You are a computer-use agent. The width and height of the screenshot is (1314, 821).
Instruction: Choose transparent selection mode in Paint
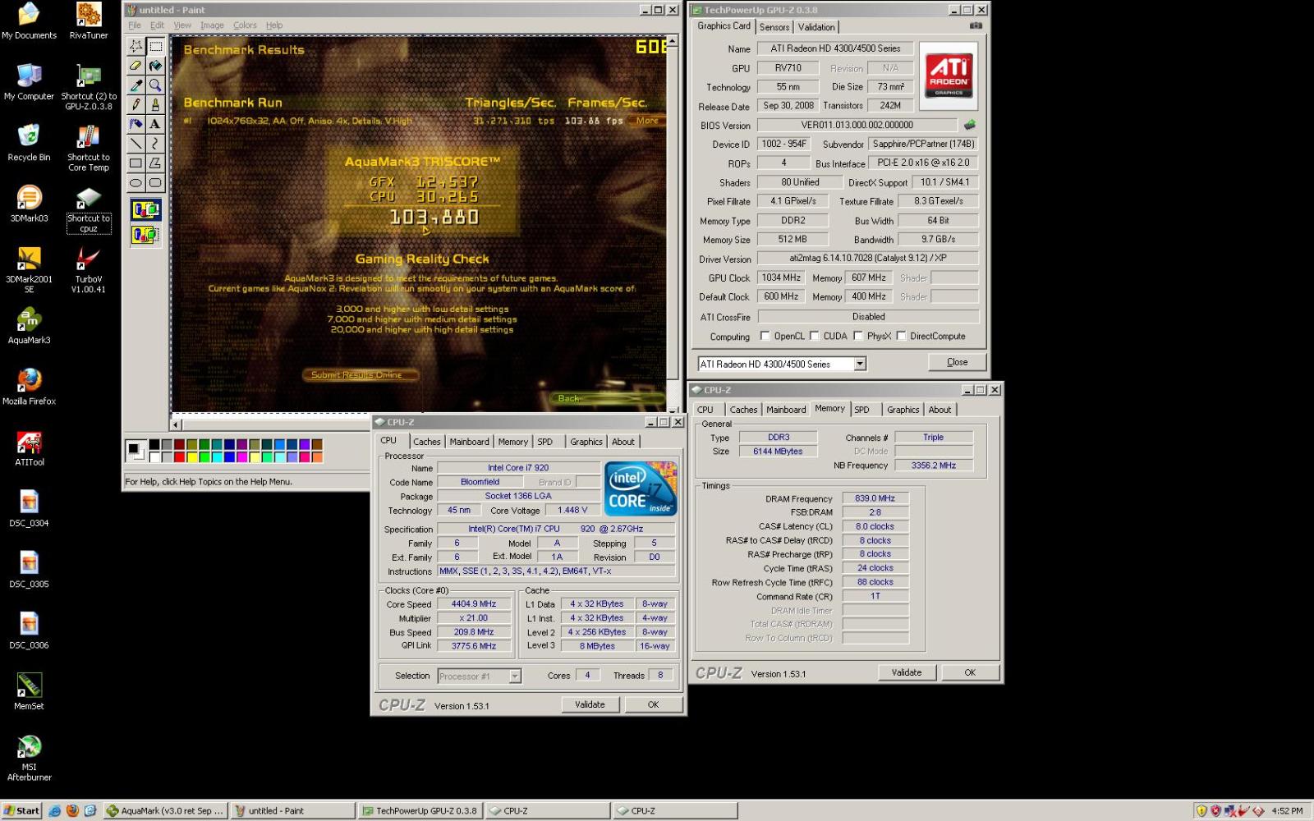click(145, 235)
